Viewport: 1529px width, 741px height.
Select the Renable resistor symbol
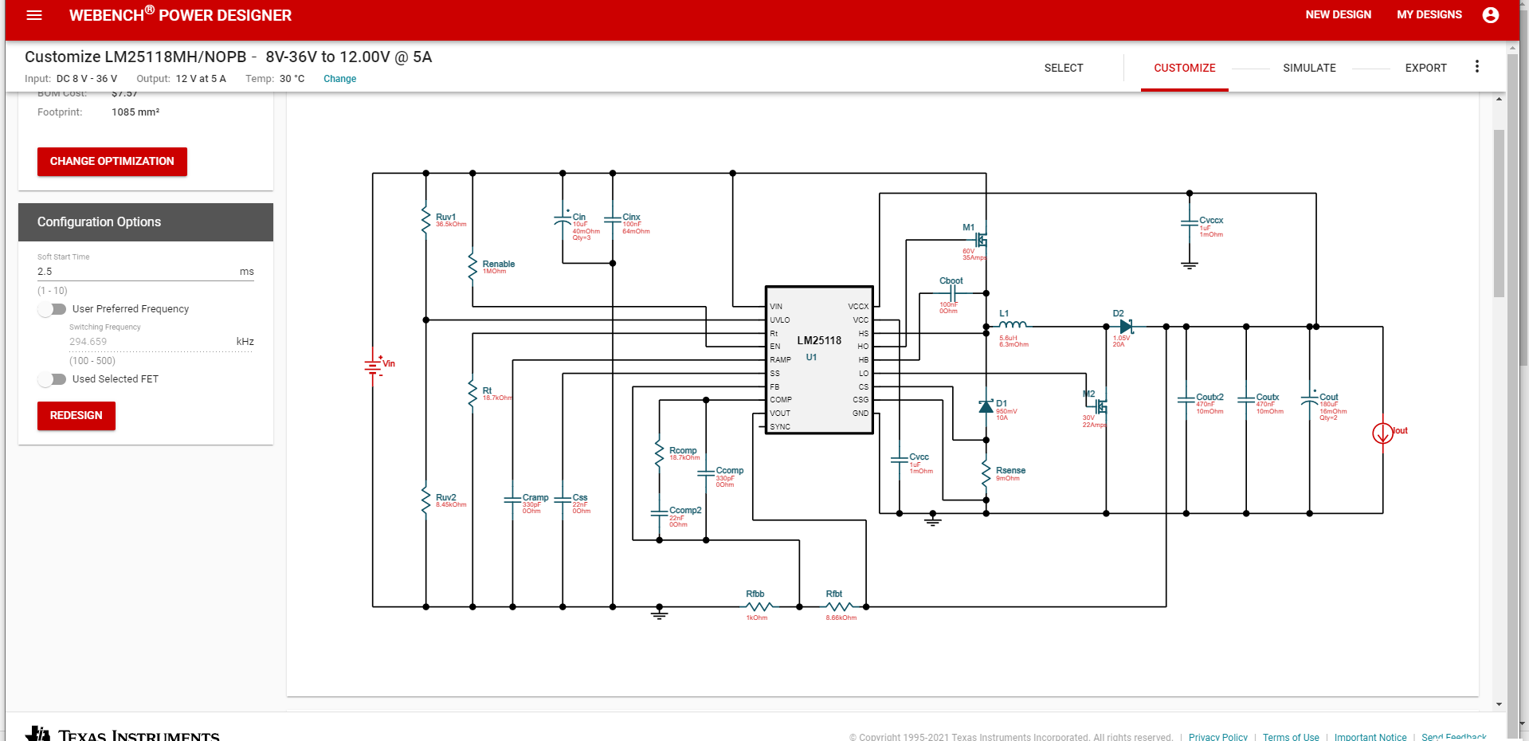[x=472, y=267]
